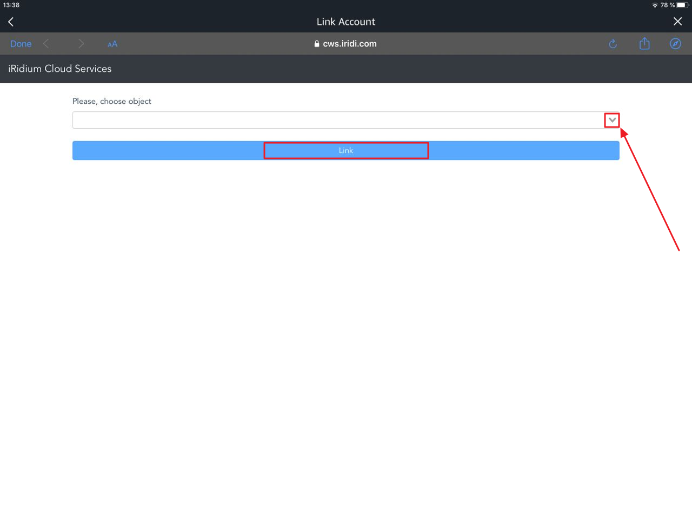The height and width of the screenshot is (519, 692).
Task: Reload the page with the refresh icon
Action: point(613,44)
